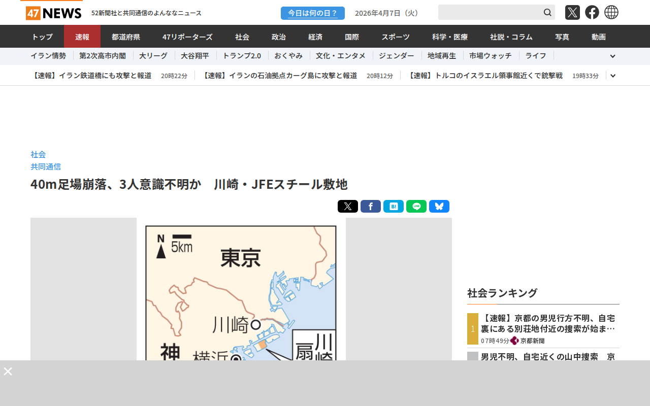
Task: Open the 動画 section
Action: 599,37
